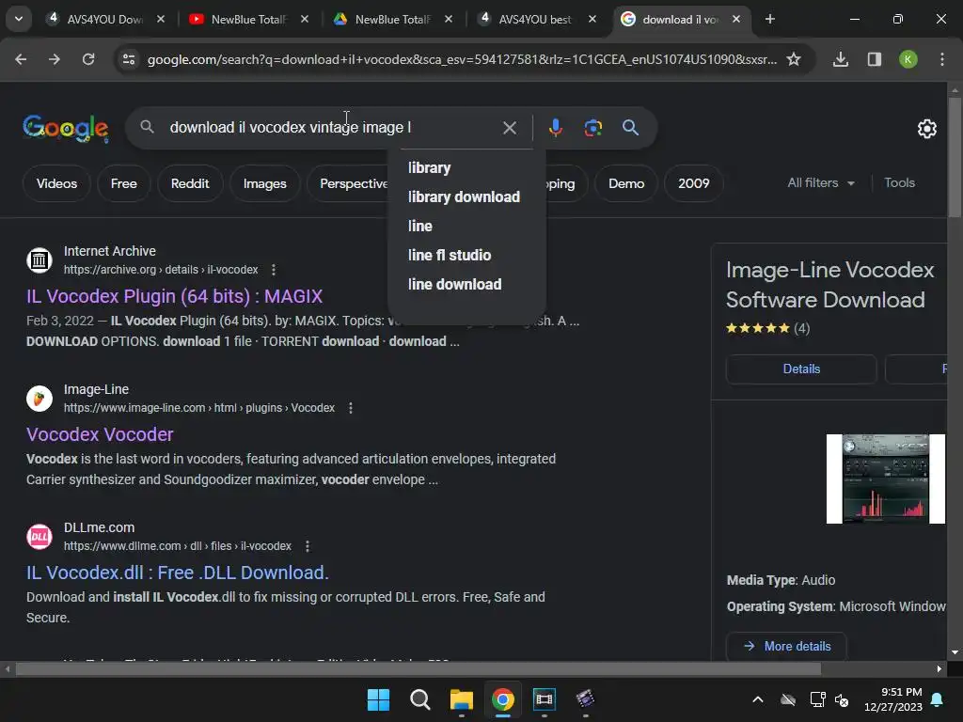Screen dimensions: 963x722
Task: Open the Chrome three-dot menu
Action: point(941,59)
